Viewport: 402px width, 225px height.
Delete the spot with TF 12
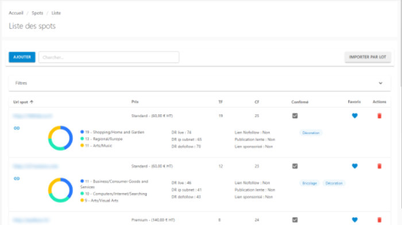(380, 166)
